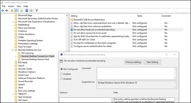Image resolution: width=191 pixels, height=103 pixels.
Task: Click the policy icon for Allow .rdp files from unknown publishers
Action: pos(71,26)
